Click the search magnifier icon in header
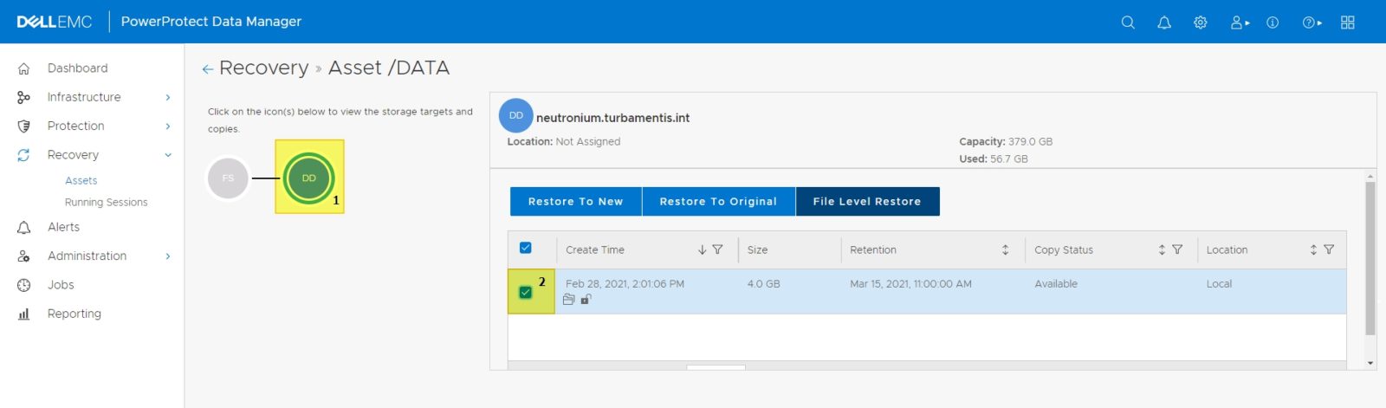The width and height of the screenshot is (1386, 408). (x=1127, y=23)
